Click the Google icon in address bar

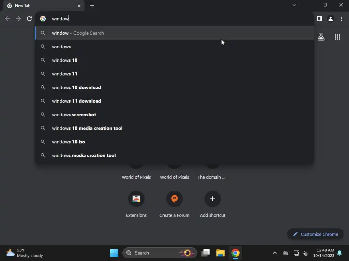43,19
